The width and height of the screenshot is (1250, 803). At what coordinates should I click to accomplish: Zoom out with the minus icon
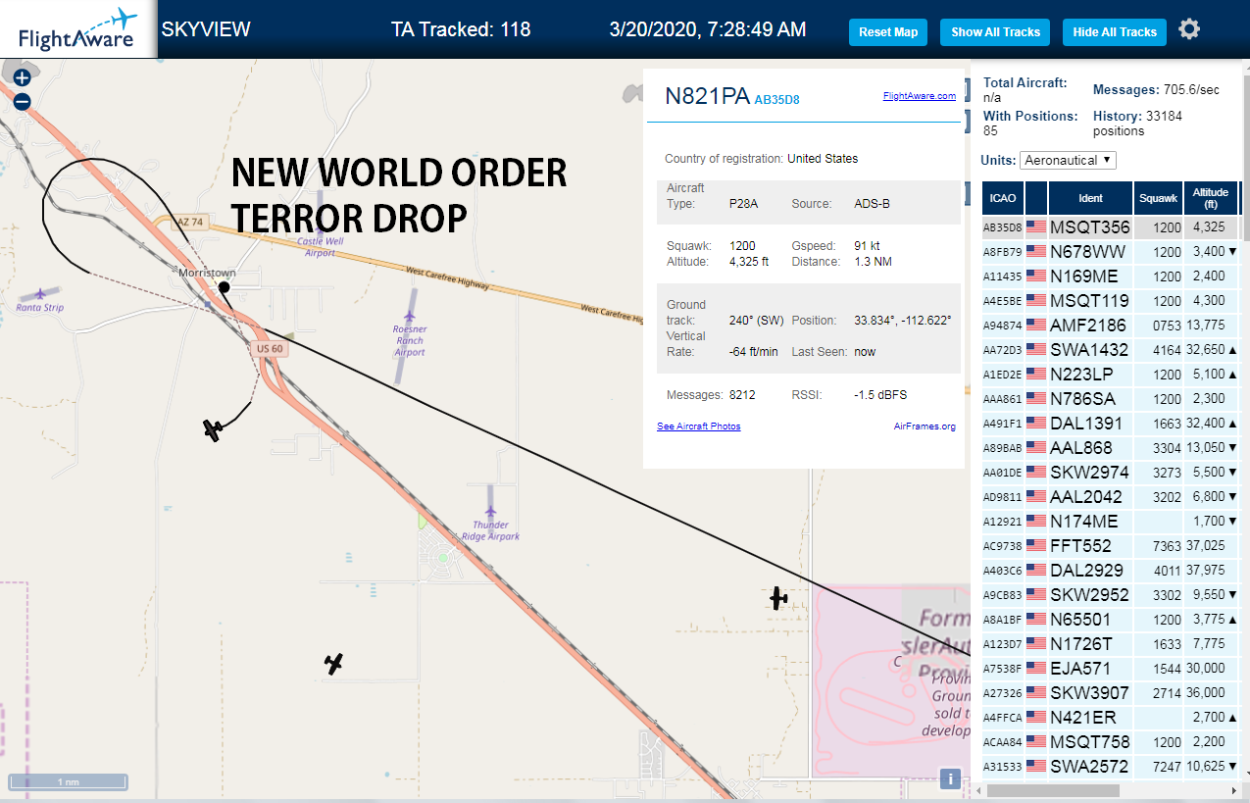pos(22,101)
